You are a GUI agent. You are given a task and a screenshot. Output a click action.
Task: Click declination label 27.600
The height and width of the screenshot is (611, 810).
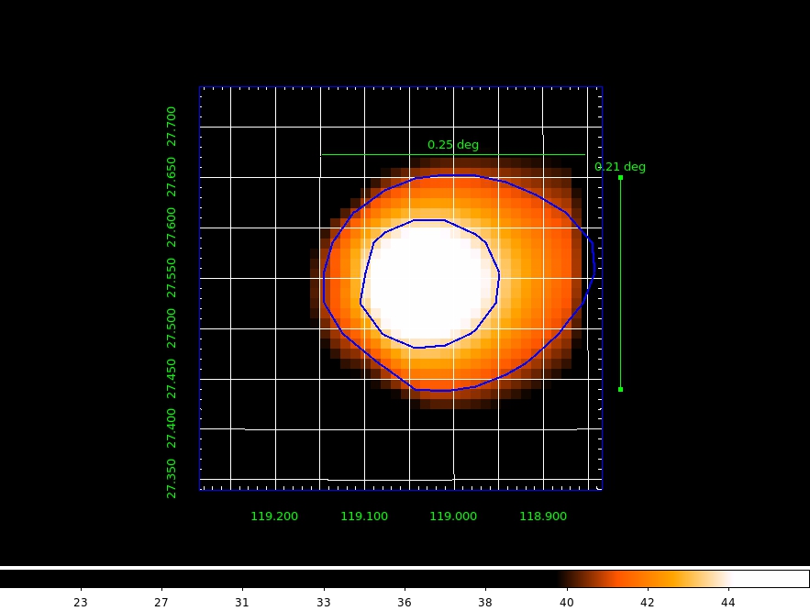[x=171, y=228]
